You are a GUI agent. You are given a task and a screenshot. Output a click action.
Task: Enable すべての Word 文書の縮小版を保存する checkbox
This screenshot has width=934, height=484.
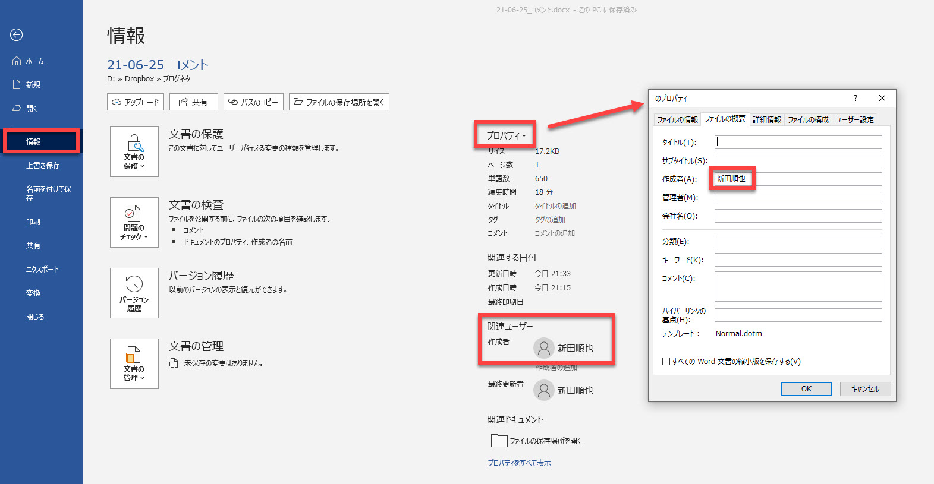click(x=666, y=361)
